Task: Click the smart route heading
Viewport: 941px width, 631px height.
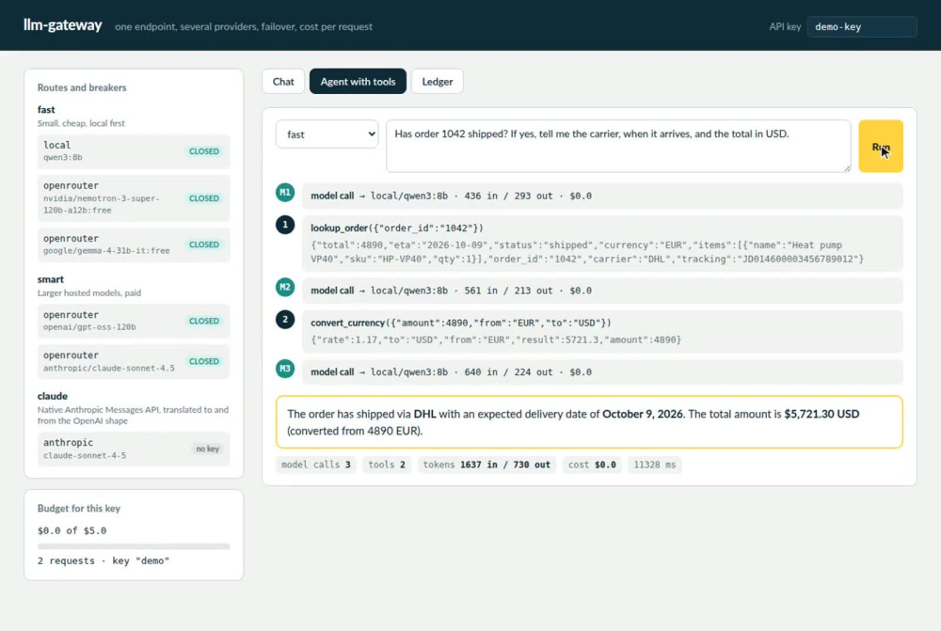Action: (51, 279)
